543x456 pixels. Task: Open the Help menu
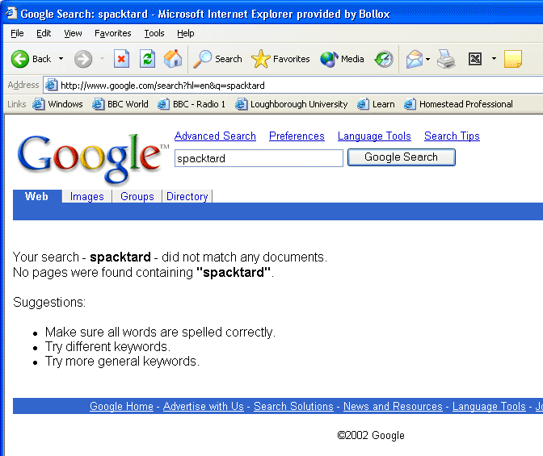(186, 33)
